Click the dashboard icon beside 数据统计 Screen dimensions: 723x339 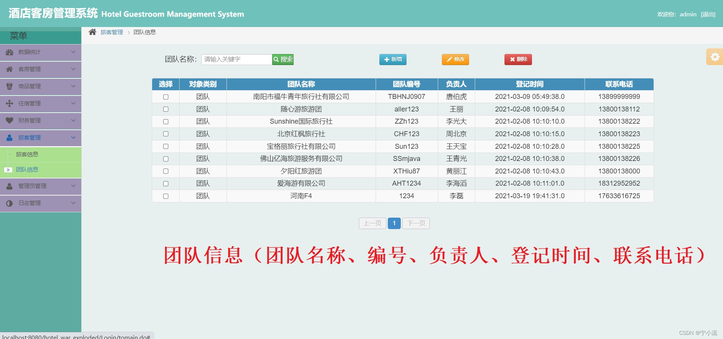(10, 52)
